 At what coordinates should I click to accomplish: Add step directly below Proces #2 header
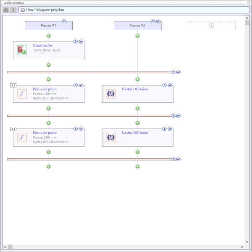coord(137,36)
